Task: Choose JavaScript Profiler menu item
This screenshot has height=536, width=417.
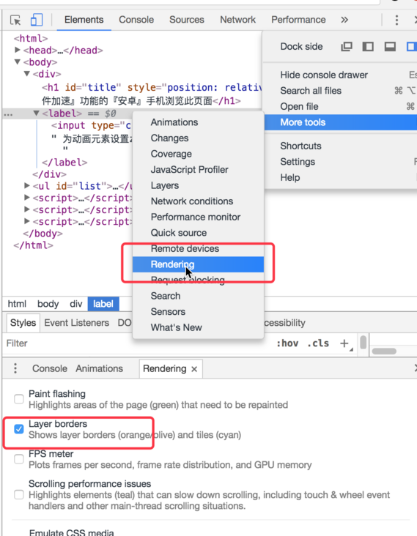Action: coord(198,170)
